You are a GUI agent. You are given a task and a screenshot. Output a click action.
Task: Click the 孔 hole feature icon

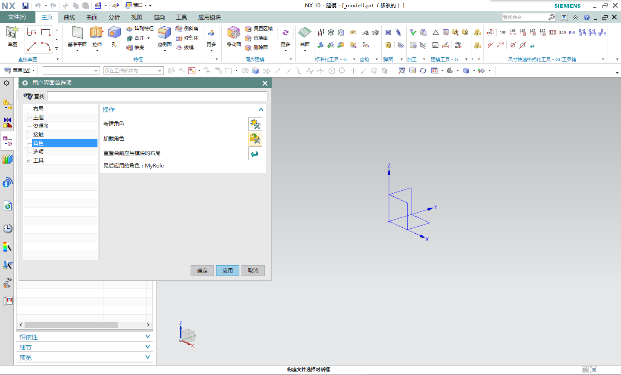point(114,36)
